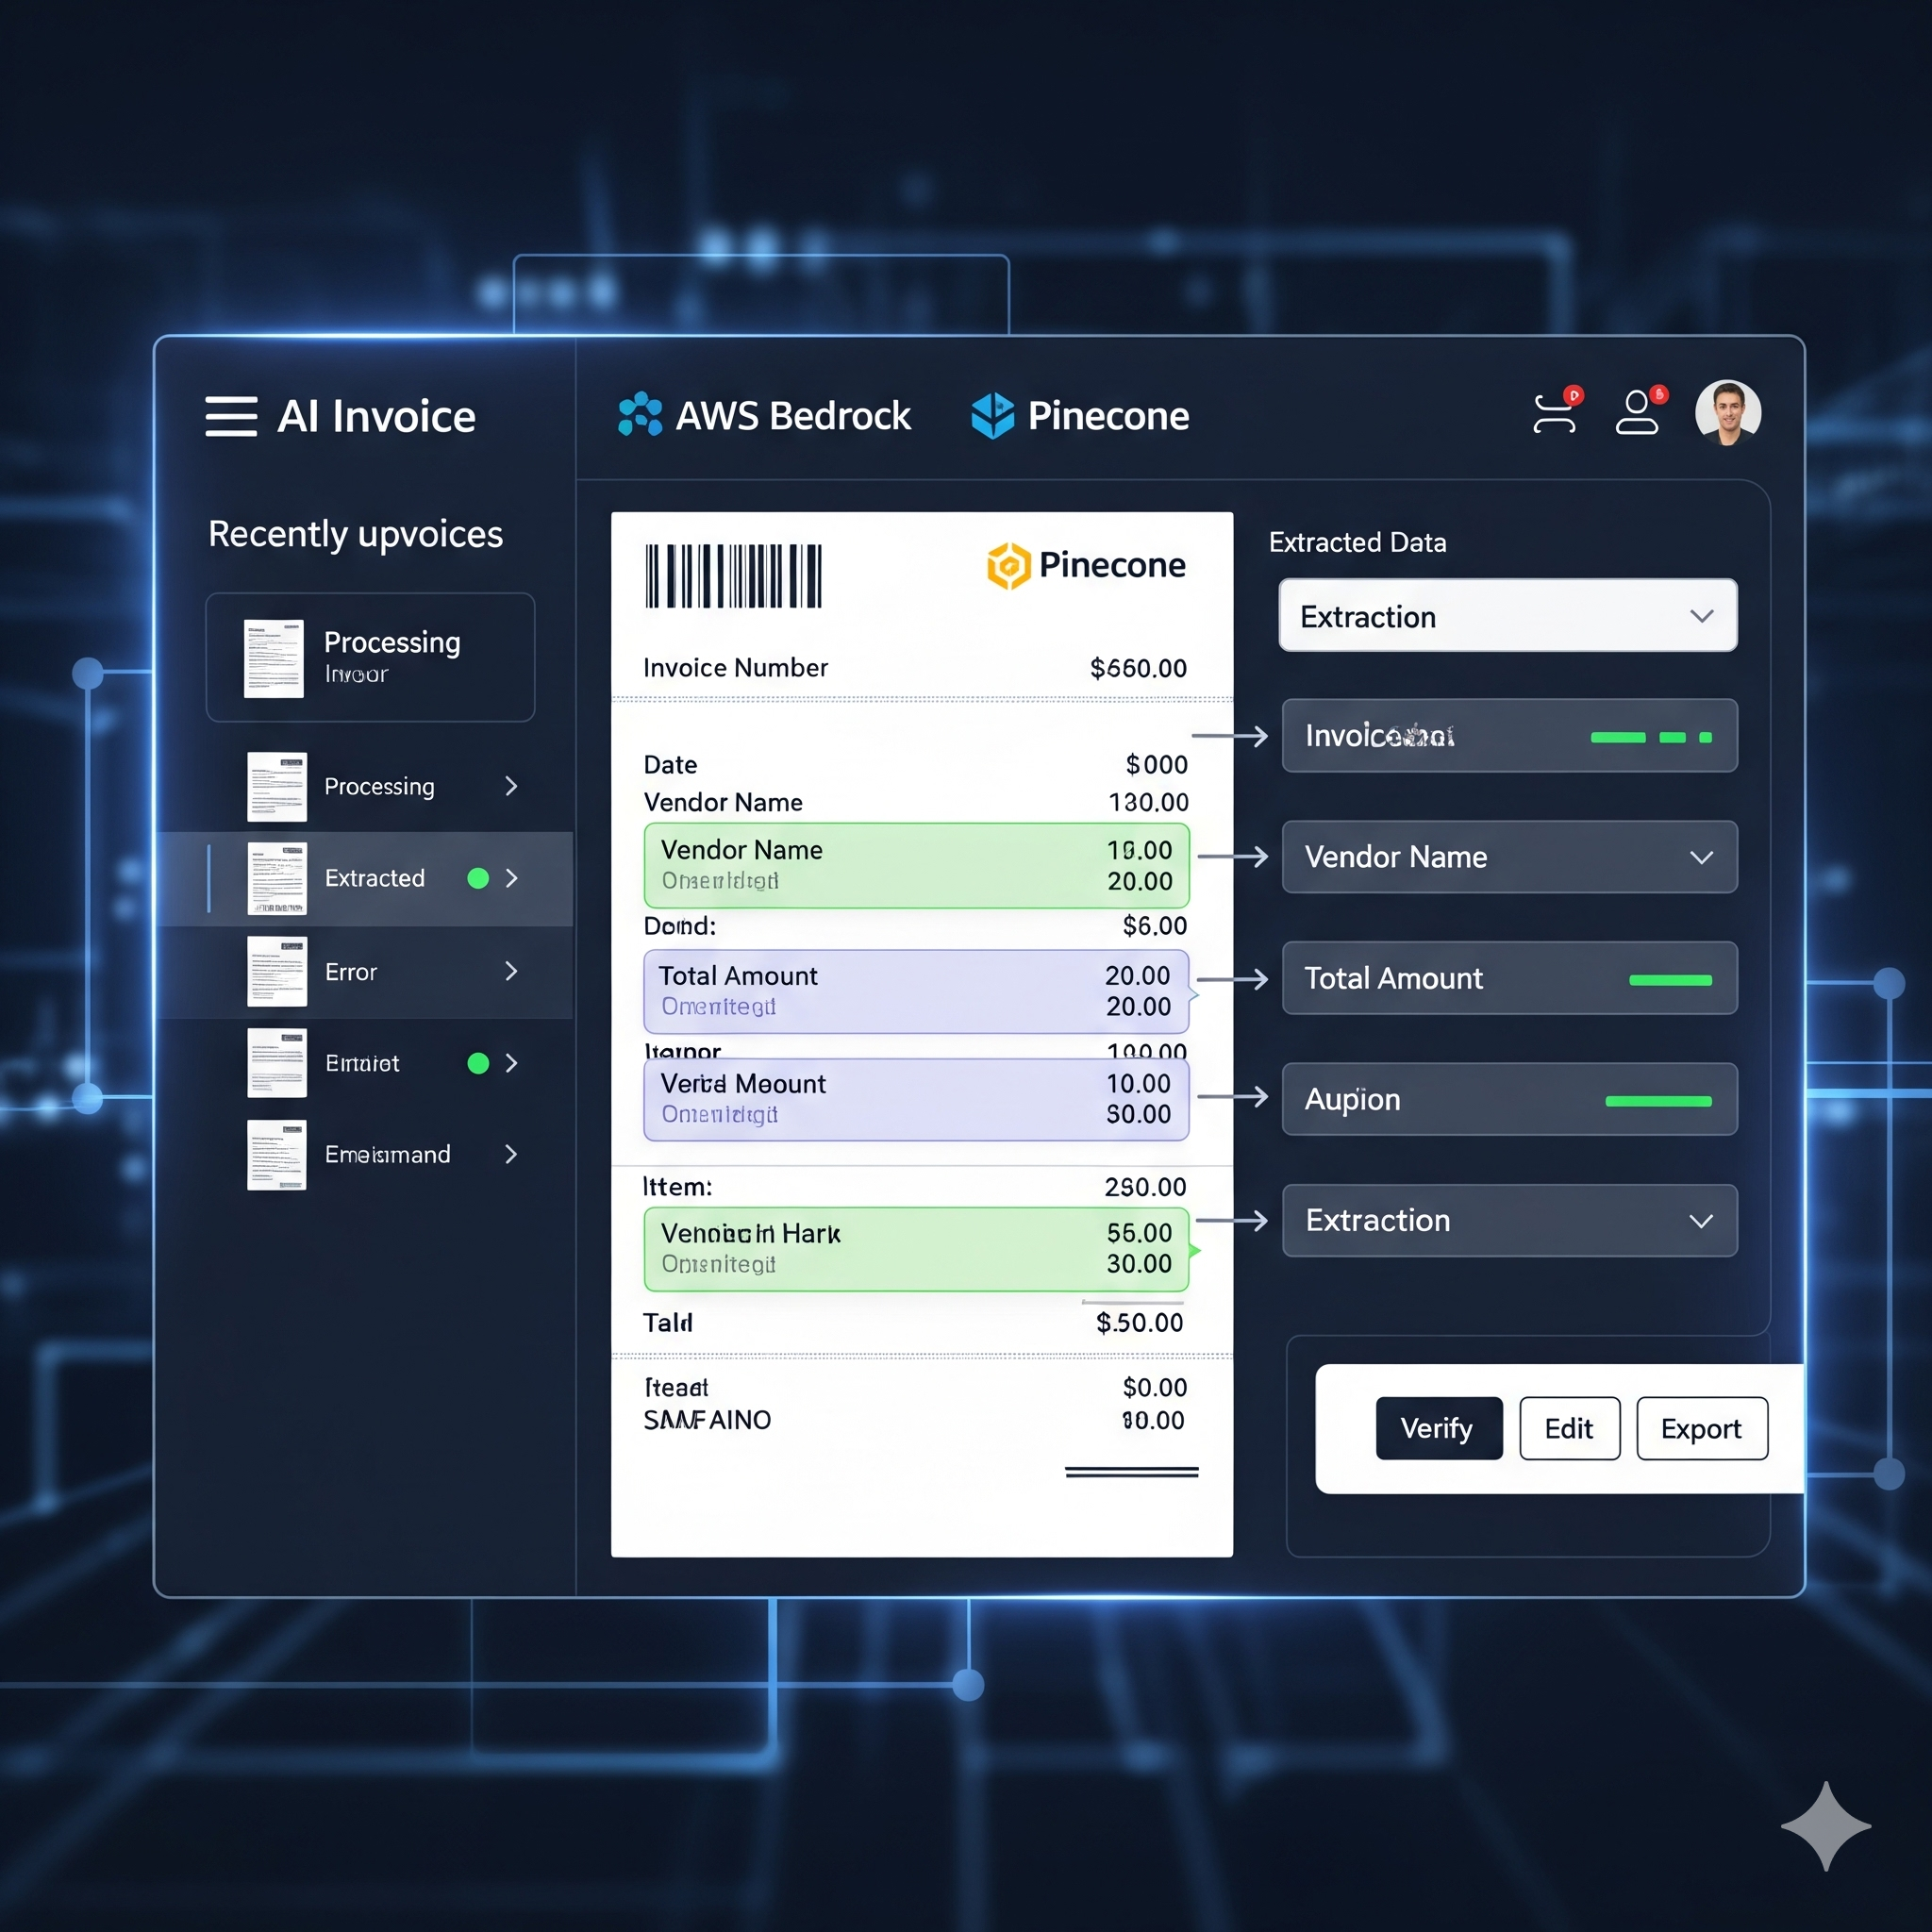Select the Processing item in the sidebar list
The image size is (1932, 1932).
[380, 786]
